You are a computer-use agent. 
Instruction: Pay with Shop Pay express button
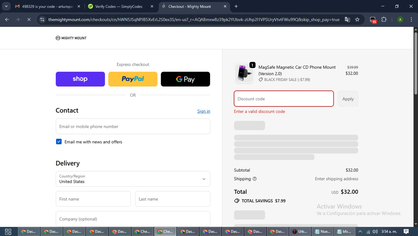point(80,79)
